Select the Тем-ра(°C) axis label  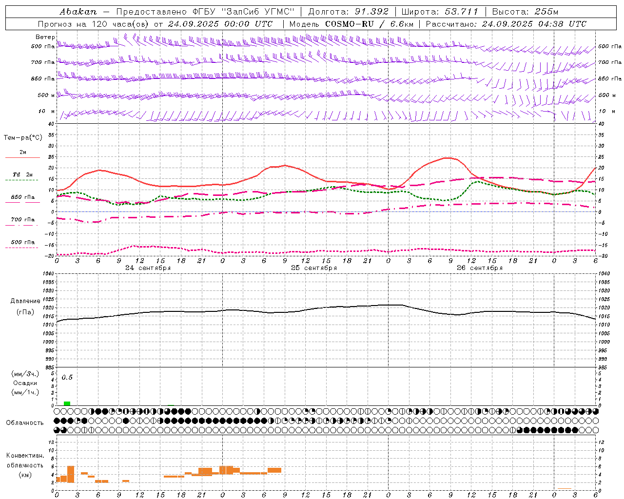coord(23,137)
